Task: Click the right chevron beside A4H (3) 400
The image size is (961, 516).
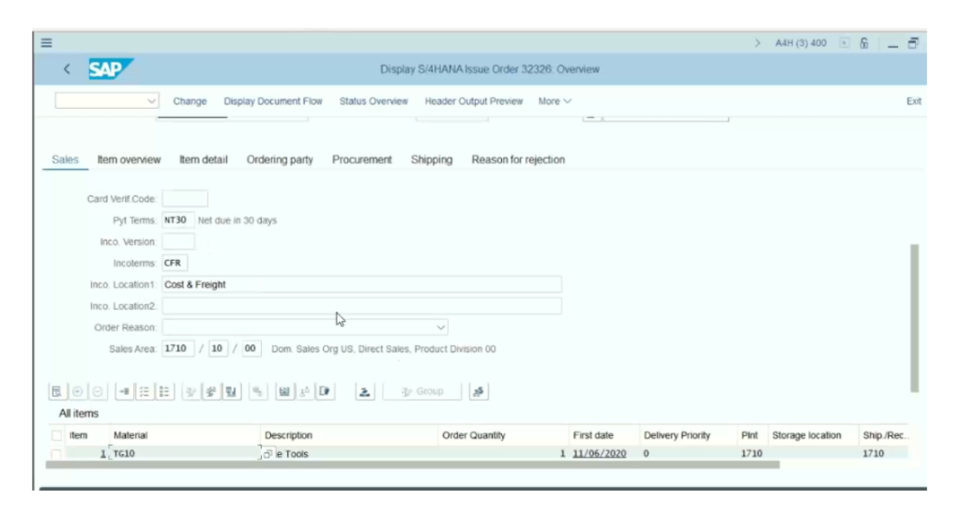Action: pyautogui.click(x=757, y=43)
